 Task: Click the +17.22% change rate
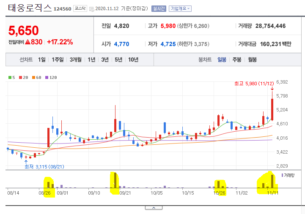[60, 42]
